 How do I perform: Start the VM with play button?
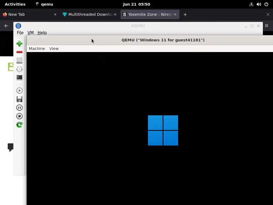(x=19, y=90)
